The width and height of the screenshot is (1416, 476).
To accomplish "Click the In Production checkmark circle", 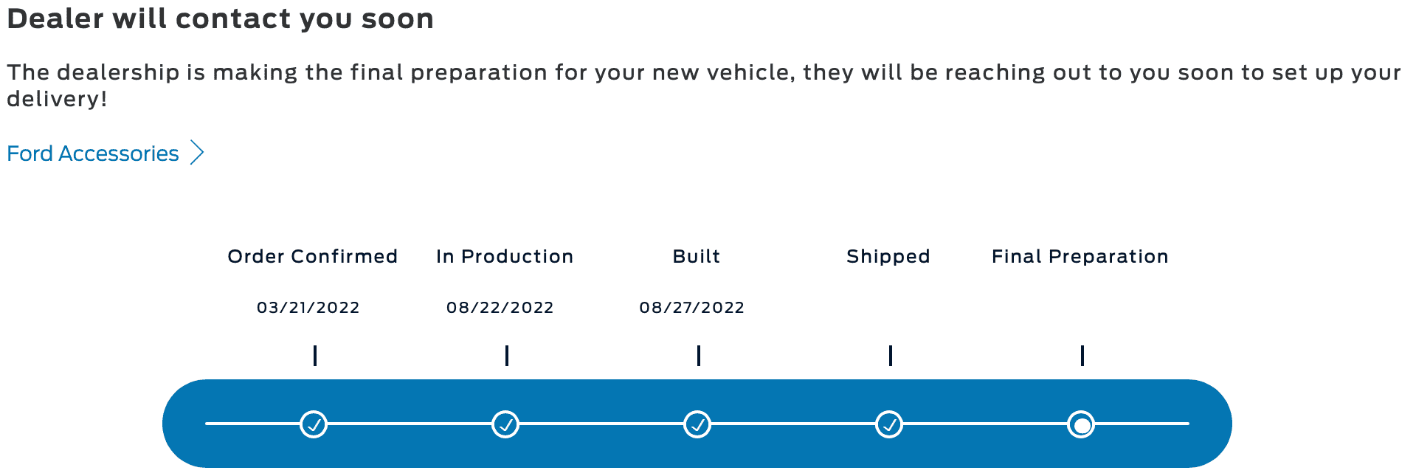I will (505, 424).
